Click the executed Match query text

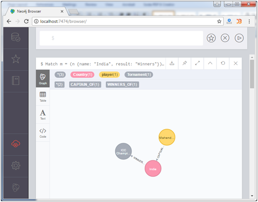point(102,64)
